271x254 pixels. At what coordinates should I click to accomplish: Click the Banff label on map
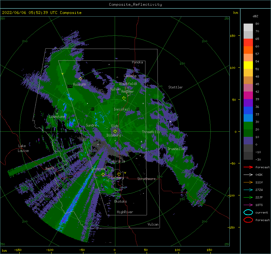coord(50,168)
